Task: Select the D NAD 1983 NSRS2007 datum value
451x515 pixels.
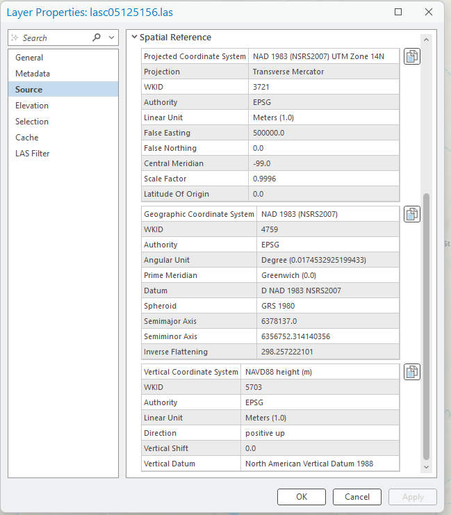Action: pos(301,291)
